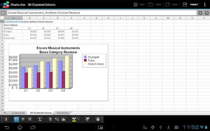Apply right text alignment
Image resolution: width=210 pixels, height=131 pixels.
coord(29,119)
